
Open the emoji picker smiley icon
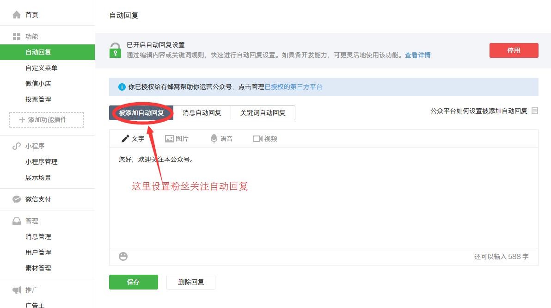123,256
